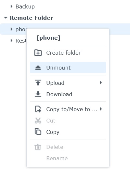Click the Upload arrow icon
Image resolution: width=130 pixels, height=169 pixels.
tap(38, 83)
